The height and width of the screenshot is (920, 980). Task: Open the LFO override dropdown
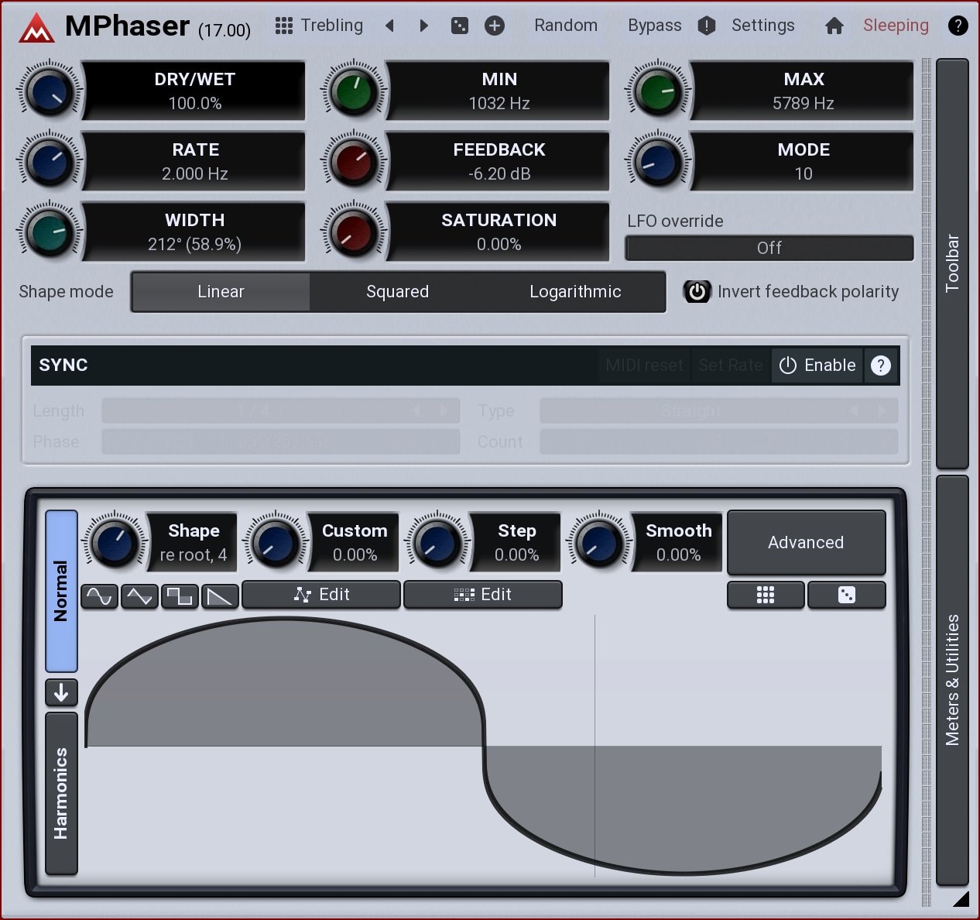tap(769, 248)
